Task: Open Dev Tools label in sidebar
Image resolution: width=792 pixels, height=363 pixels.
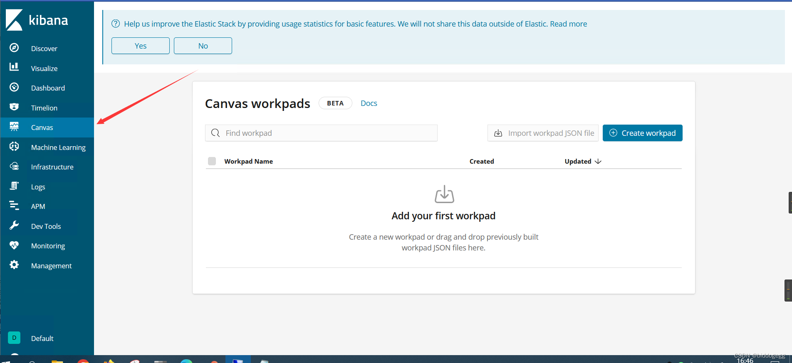Action: (46, 226)
